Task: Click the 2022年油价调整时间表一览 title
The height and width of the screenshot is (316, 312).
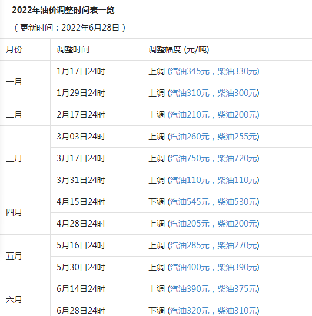Action: [63, 10]
